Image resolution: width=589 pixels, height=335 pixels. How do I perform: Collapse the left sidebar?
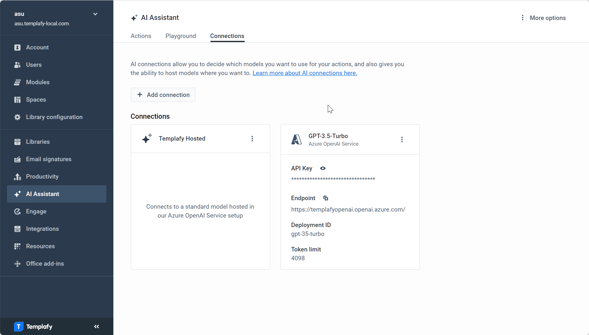point(96,326)
